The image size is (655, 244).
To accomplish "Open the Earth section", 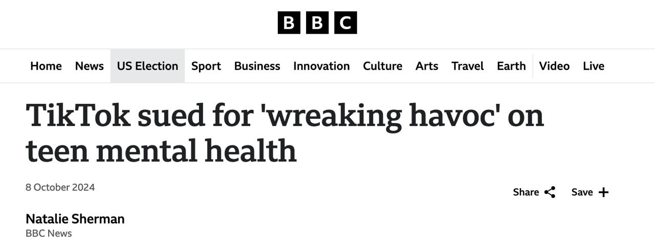I will pyautogui.click(x=511, y=66).
